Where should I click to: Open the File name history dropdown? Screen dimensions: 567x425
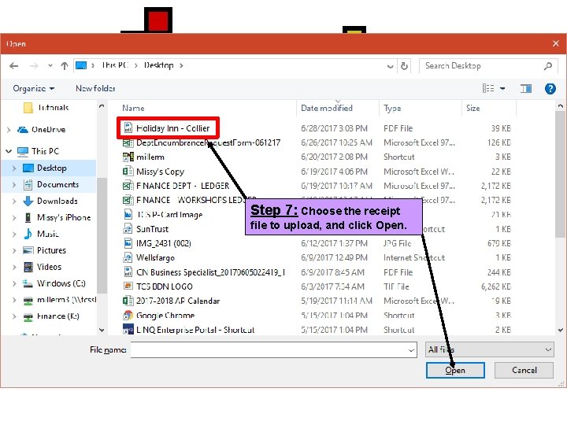(411, 350)
